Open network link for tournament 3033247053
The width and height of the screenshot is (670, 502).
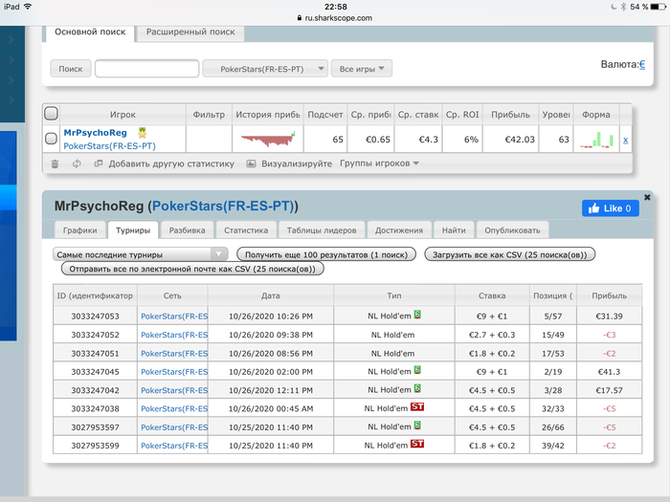[x=174, y=316]
